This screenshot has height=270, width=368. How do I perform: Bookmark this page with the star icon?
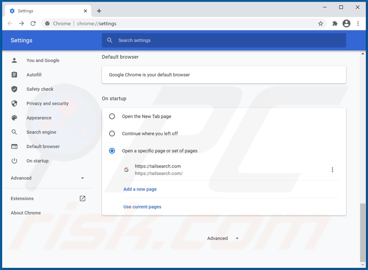pos(320,23)
